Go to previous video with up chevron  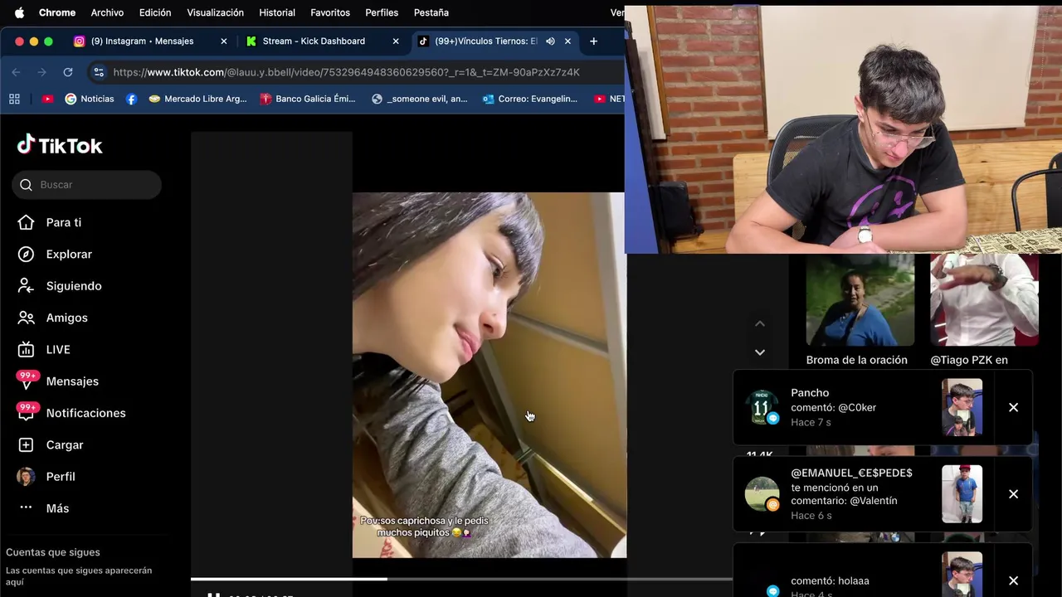point(759,324)
